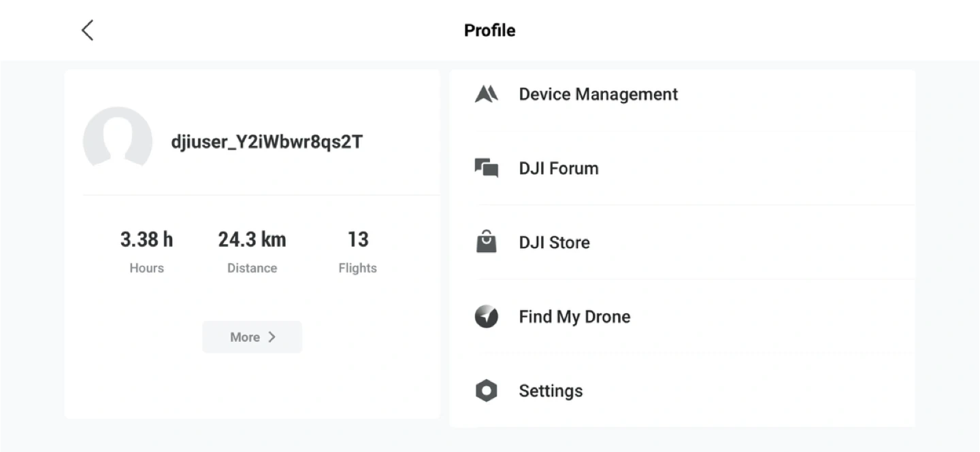Tap the 24.3 km distance value
Viewport: 980px width, 452px height.
coord(252,239)
